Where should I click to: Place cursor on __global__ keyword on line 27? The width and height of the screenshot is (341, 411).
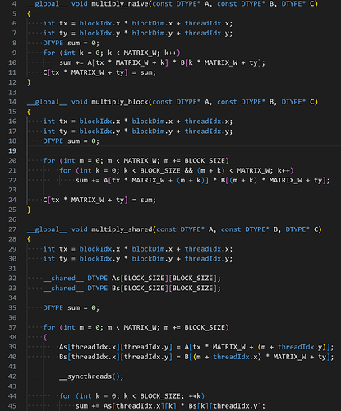point(47,229)
